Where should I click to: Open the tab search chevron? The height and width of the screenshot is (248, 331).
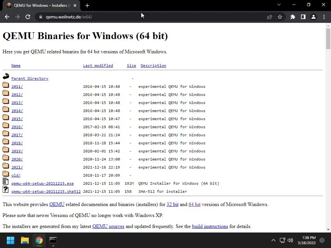pos(279,5)
